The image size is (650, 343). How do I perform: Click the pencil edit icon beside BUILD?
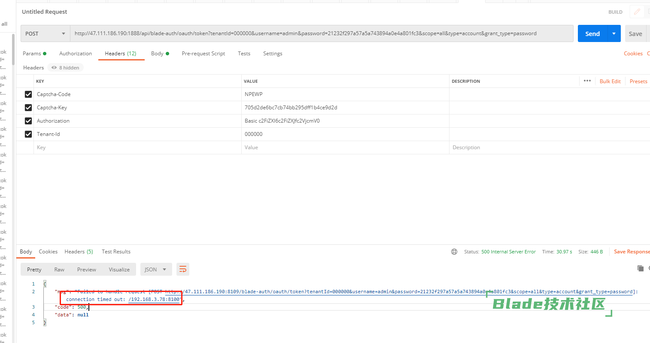click(x=637, y=12)
